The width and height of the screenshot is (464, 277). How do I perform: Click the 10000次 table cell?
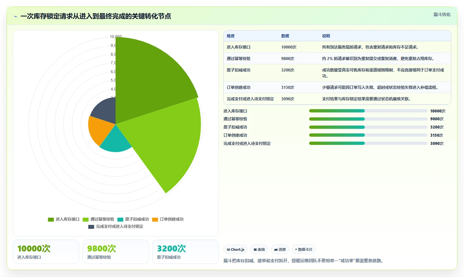point(289,47)
